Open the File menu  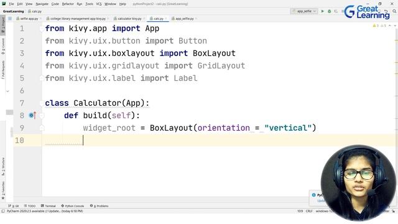pyautogui.click(x=11, y=4)
